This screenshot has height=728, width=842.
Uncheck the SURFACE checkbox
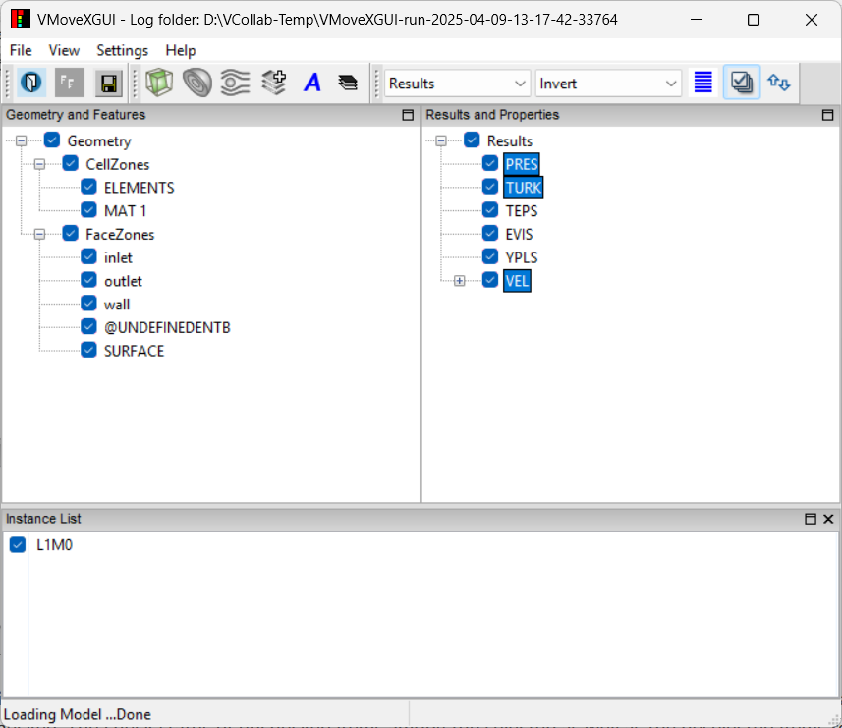pyautogui.click(x=88, y=350)
